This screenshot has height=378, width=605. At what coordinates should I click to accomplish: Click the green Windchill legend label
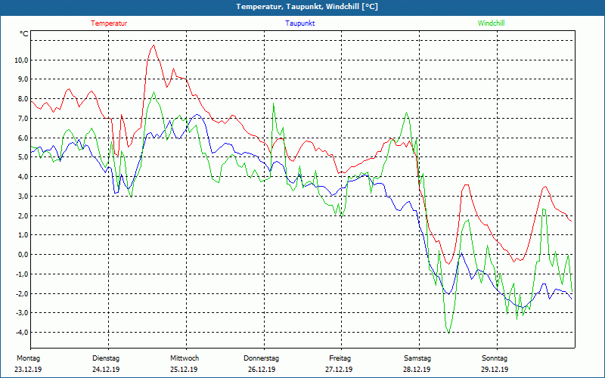491,23
